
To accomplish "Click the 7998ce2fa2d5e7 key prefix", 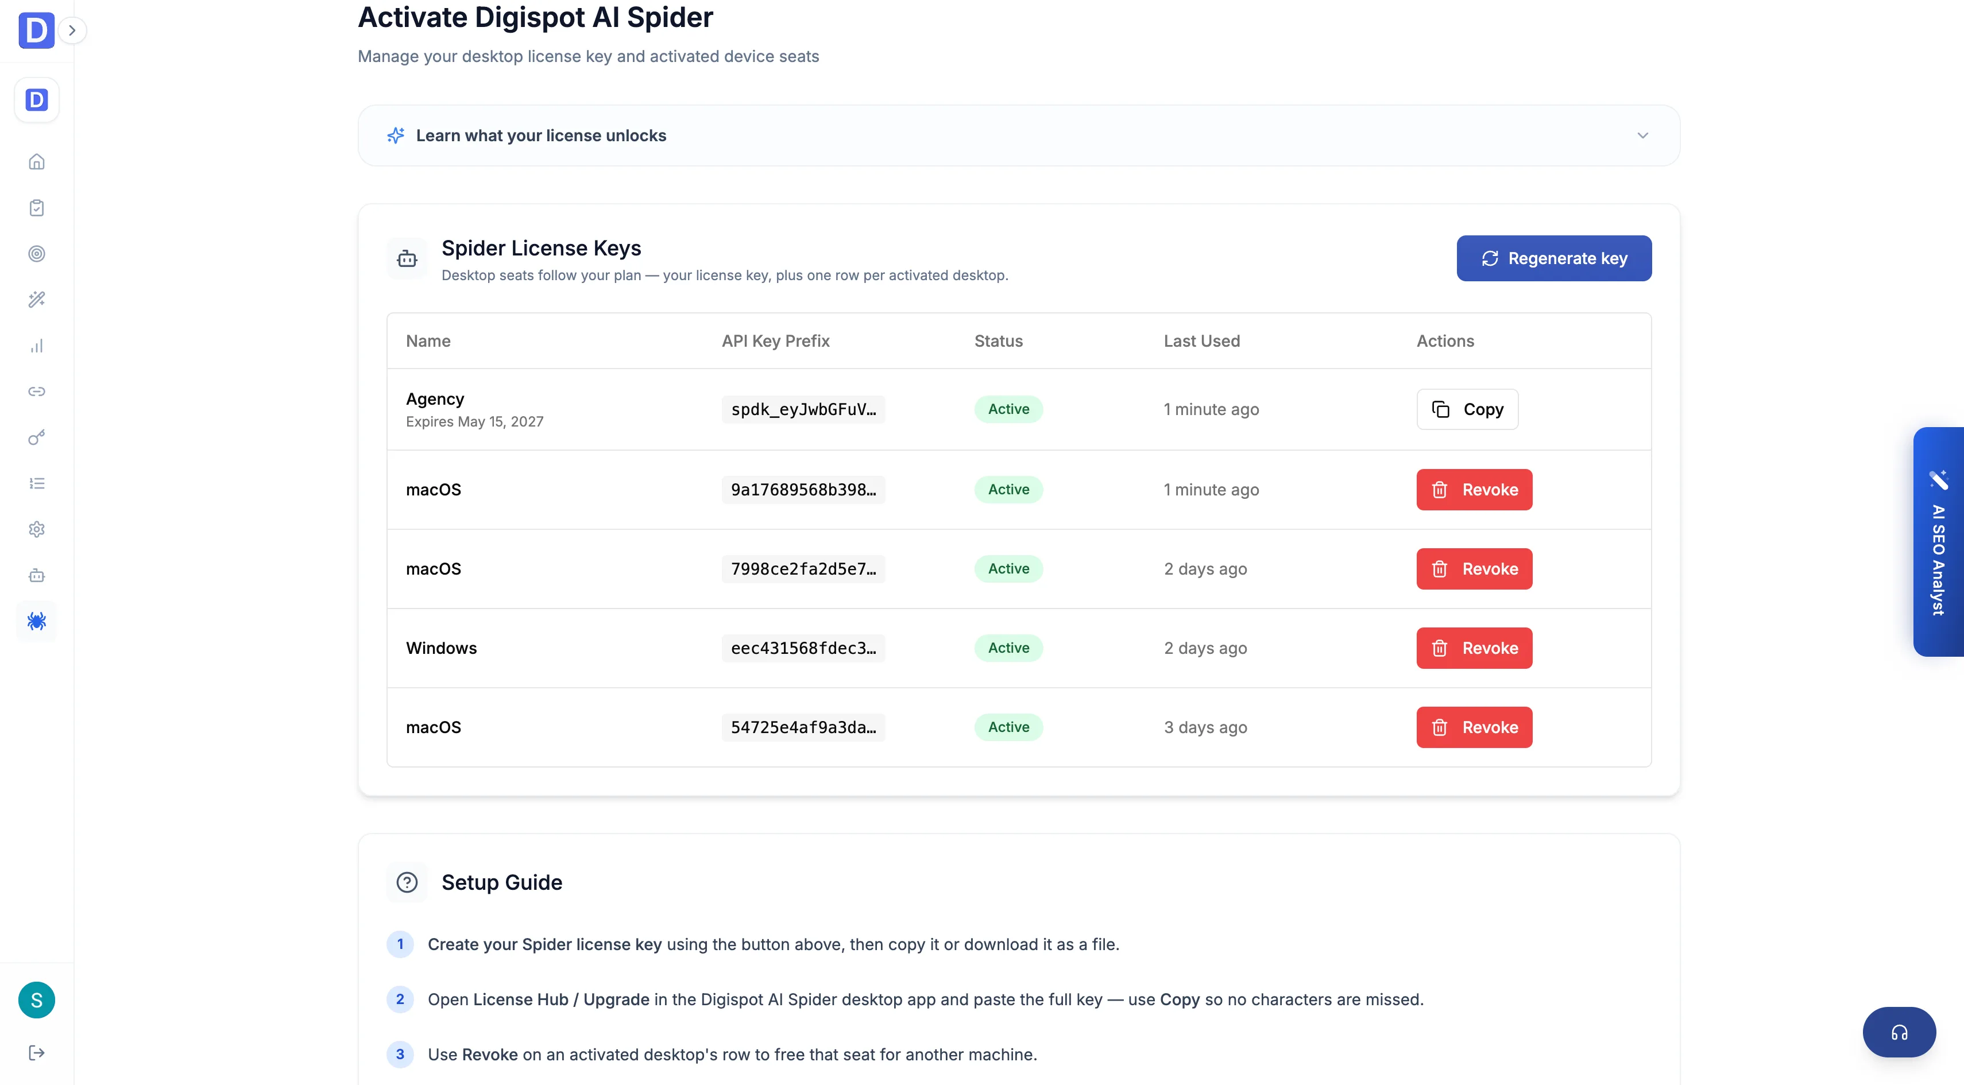I will click(x=803, y=568).
